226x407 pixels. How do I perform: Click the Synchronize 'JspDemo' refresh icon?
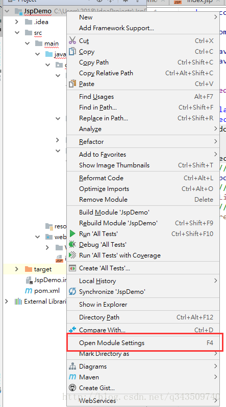click(x=72, y=291)
